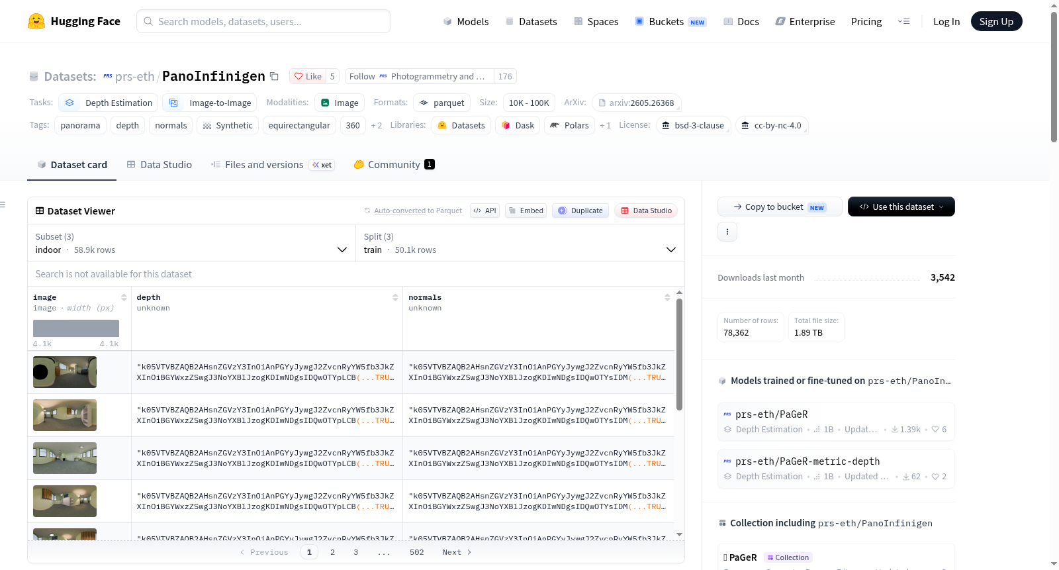Open the prs-eth/PaGeR model card
The image size is (1059, 570).
click(836, 421)
